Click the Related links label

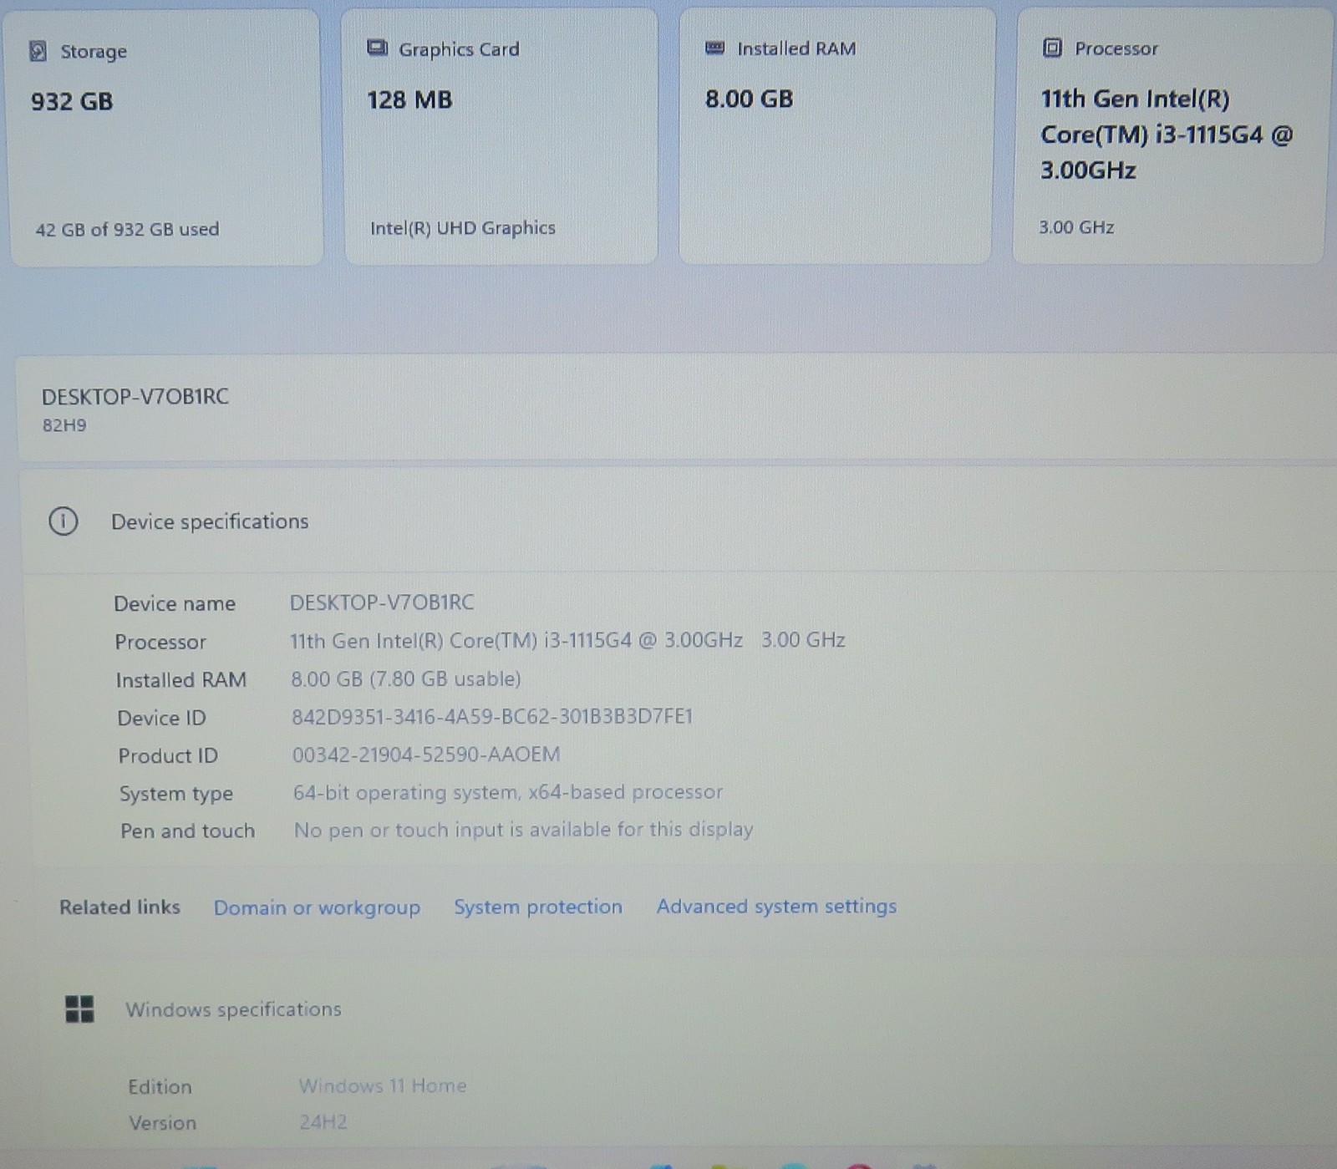tap(119, 907)
